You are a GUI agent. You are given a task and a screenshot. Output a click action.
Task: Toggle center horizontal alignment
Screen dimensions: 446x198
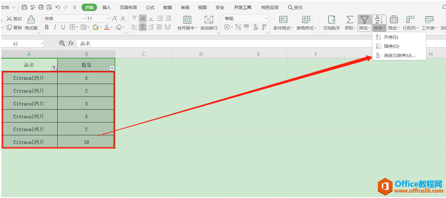[143, 27]
